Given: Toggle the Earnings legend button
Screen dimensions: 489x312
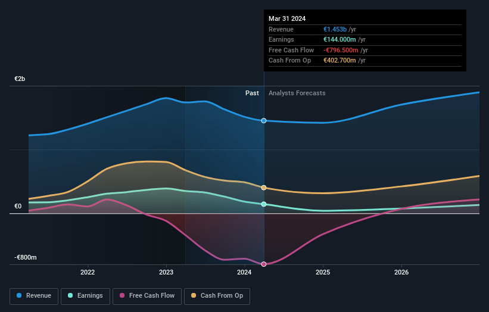Looking at the screenshot, I should point(85,296).
